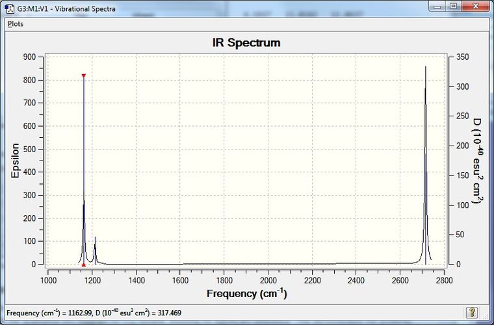494x325 pixels.
Task: Click the help question mark icon
Action: pyautogui.click(x=471, y=313)
